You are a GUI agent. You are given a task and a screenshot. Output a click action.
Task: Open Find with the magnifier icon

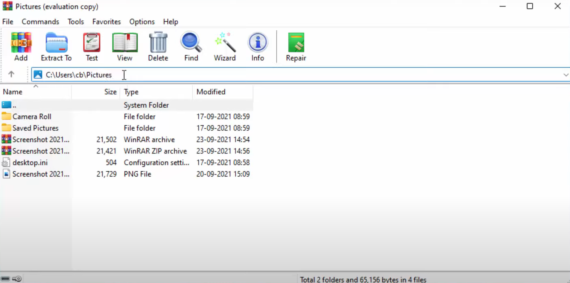(191, 44)
